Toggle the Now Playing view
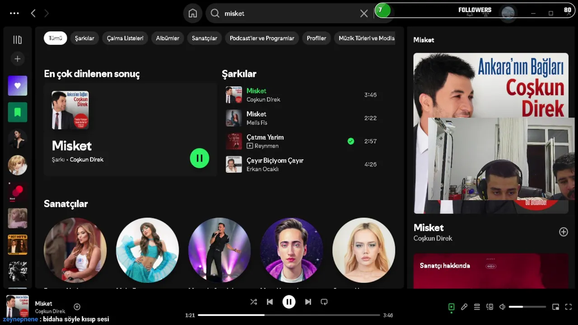This screenshot has height=325, width=578. point(451,307)
